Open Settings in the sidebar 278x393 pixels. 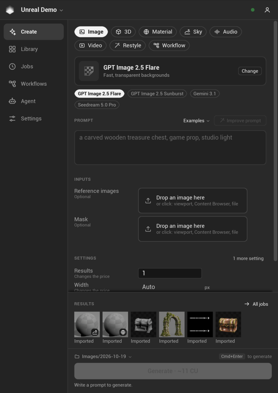pyautogui.click(x=34, y=118)
